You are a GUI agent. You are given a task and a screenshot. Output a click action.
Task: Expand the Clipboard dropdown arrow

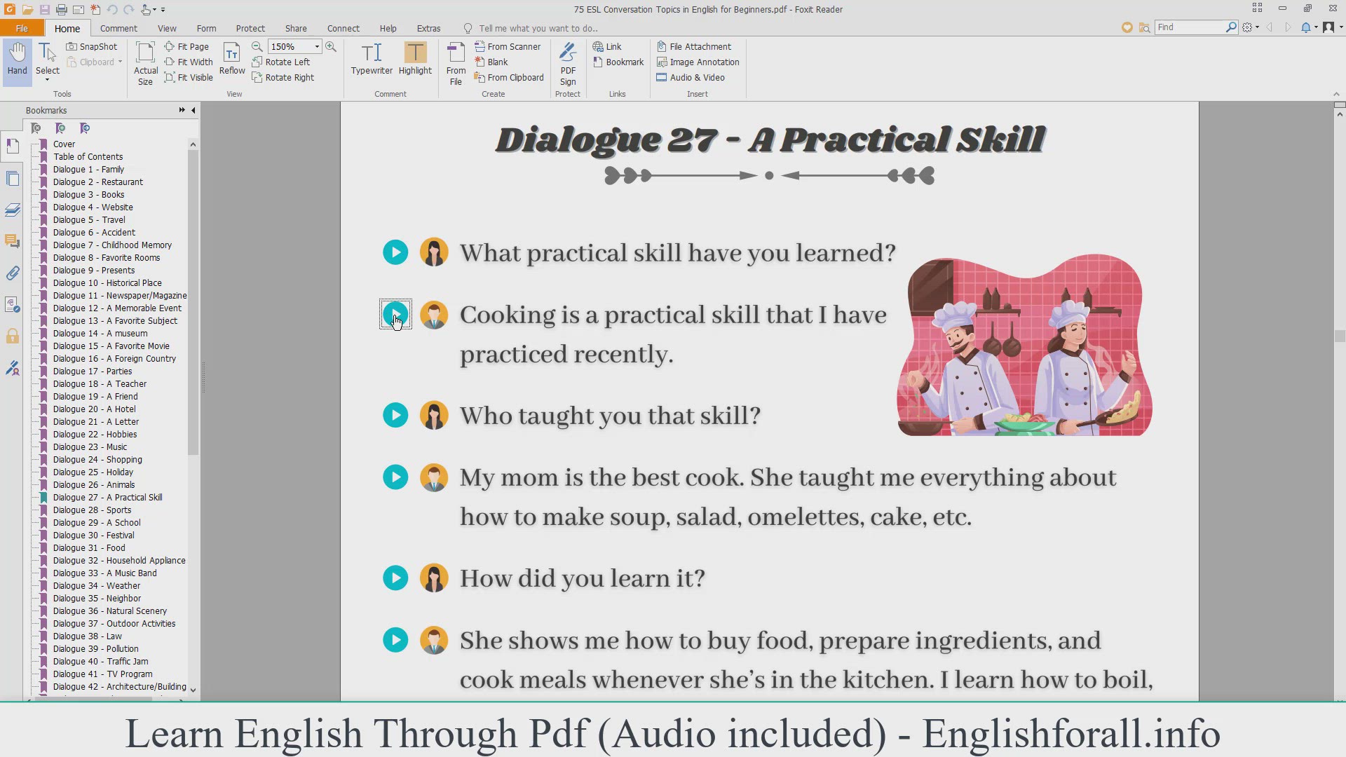[120, 62]
